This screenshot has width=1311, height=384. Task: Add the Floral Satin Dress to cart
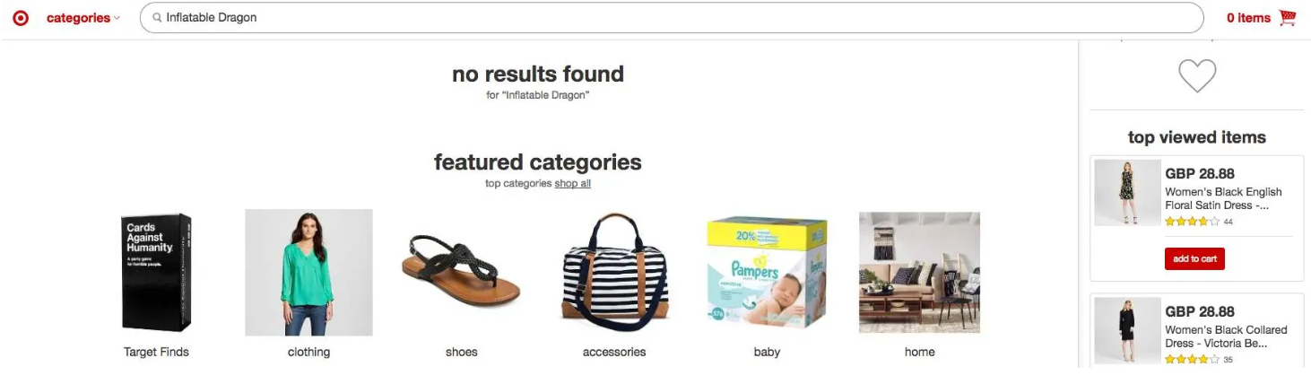pyautogui.click(x=1194, y=258)
